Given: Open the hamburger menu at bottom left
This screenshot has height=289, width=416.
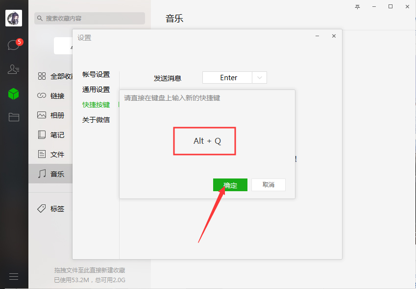Looking at the screenshot, I should point(14,276).
